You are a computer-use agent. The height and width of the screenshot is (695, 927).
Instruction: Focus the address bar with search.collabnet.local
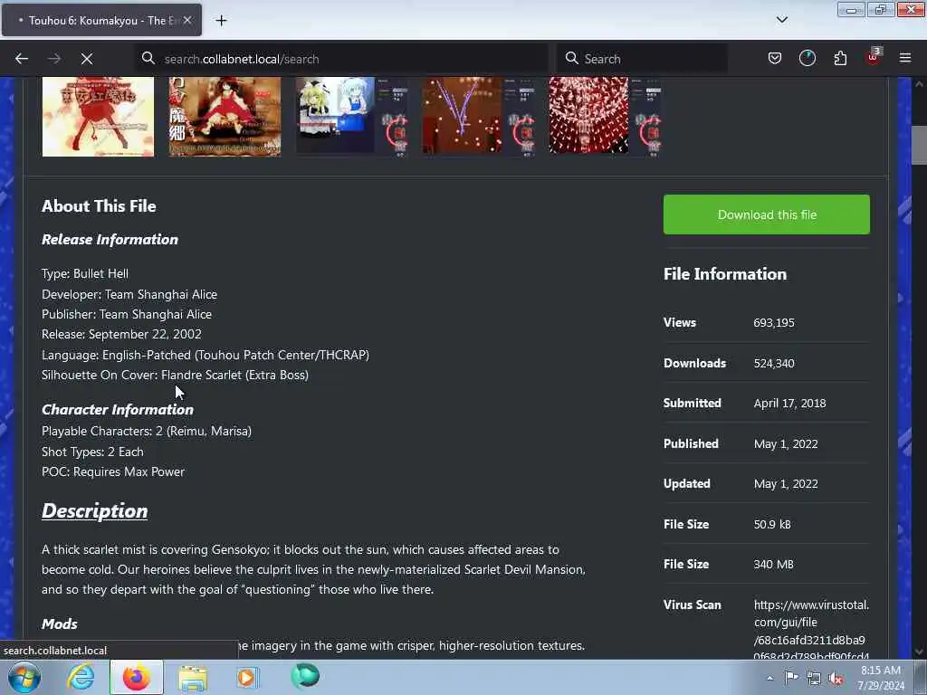click(x=340, y=59)
